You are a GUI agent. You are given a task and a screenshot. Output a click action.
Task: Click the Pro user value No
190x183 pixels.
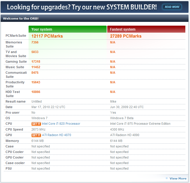[x=33, y=112]
